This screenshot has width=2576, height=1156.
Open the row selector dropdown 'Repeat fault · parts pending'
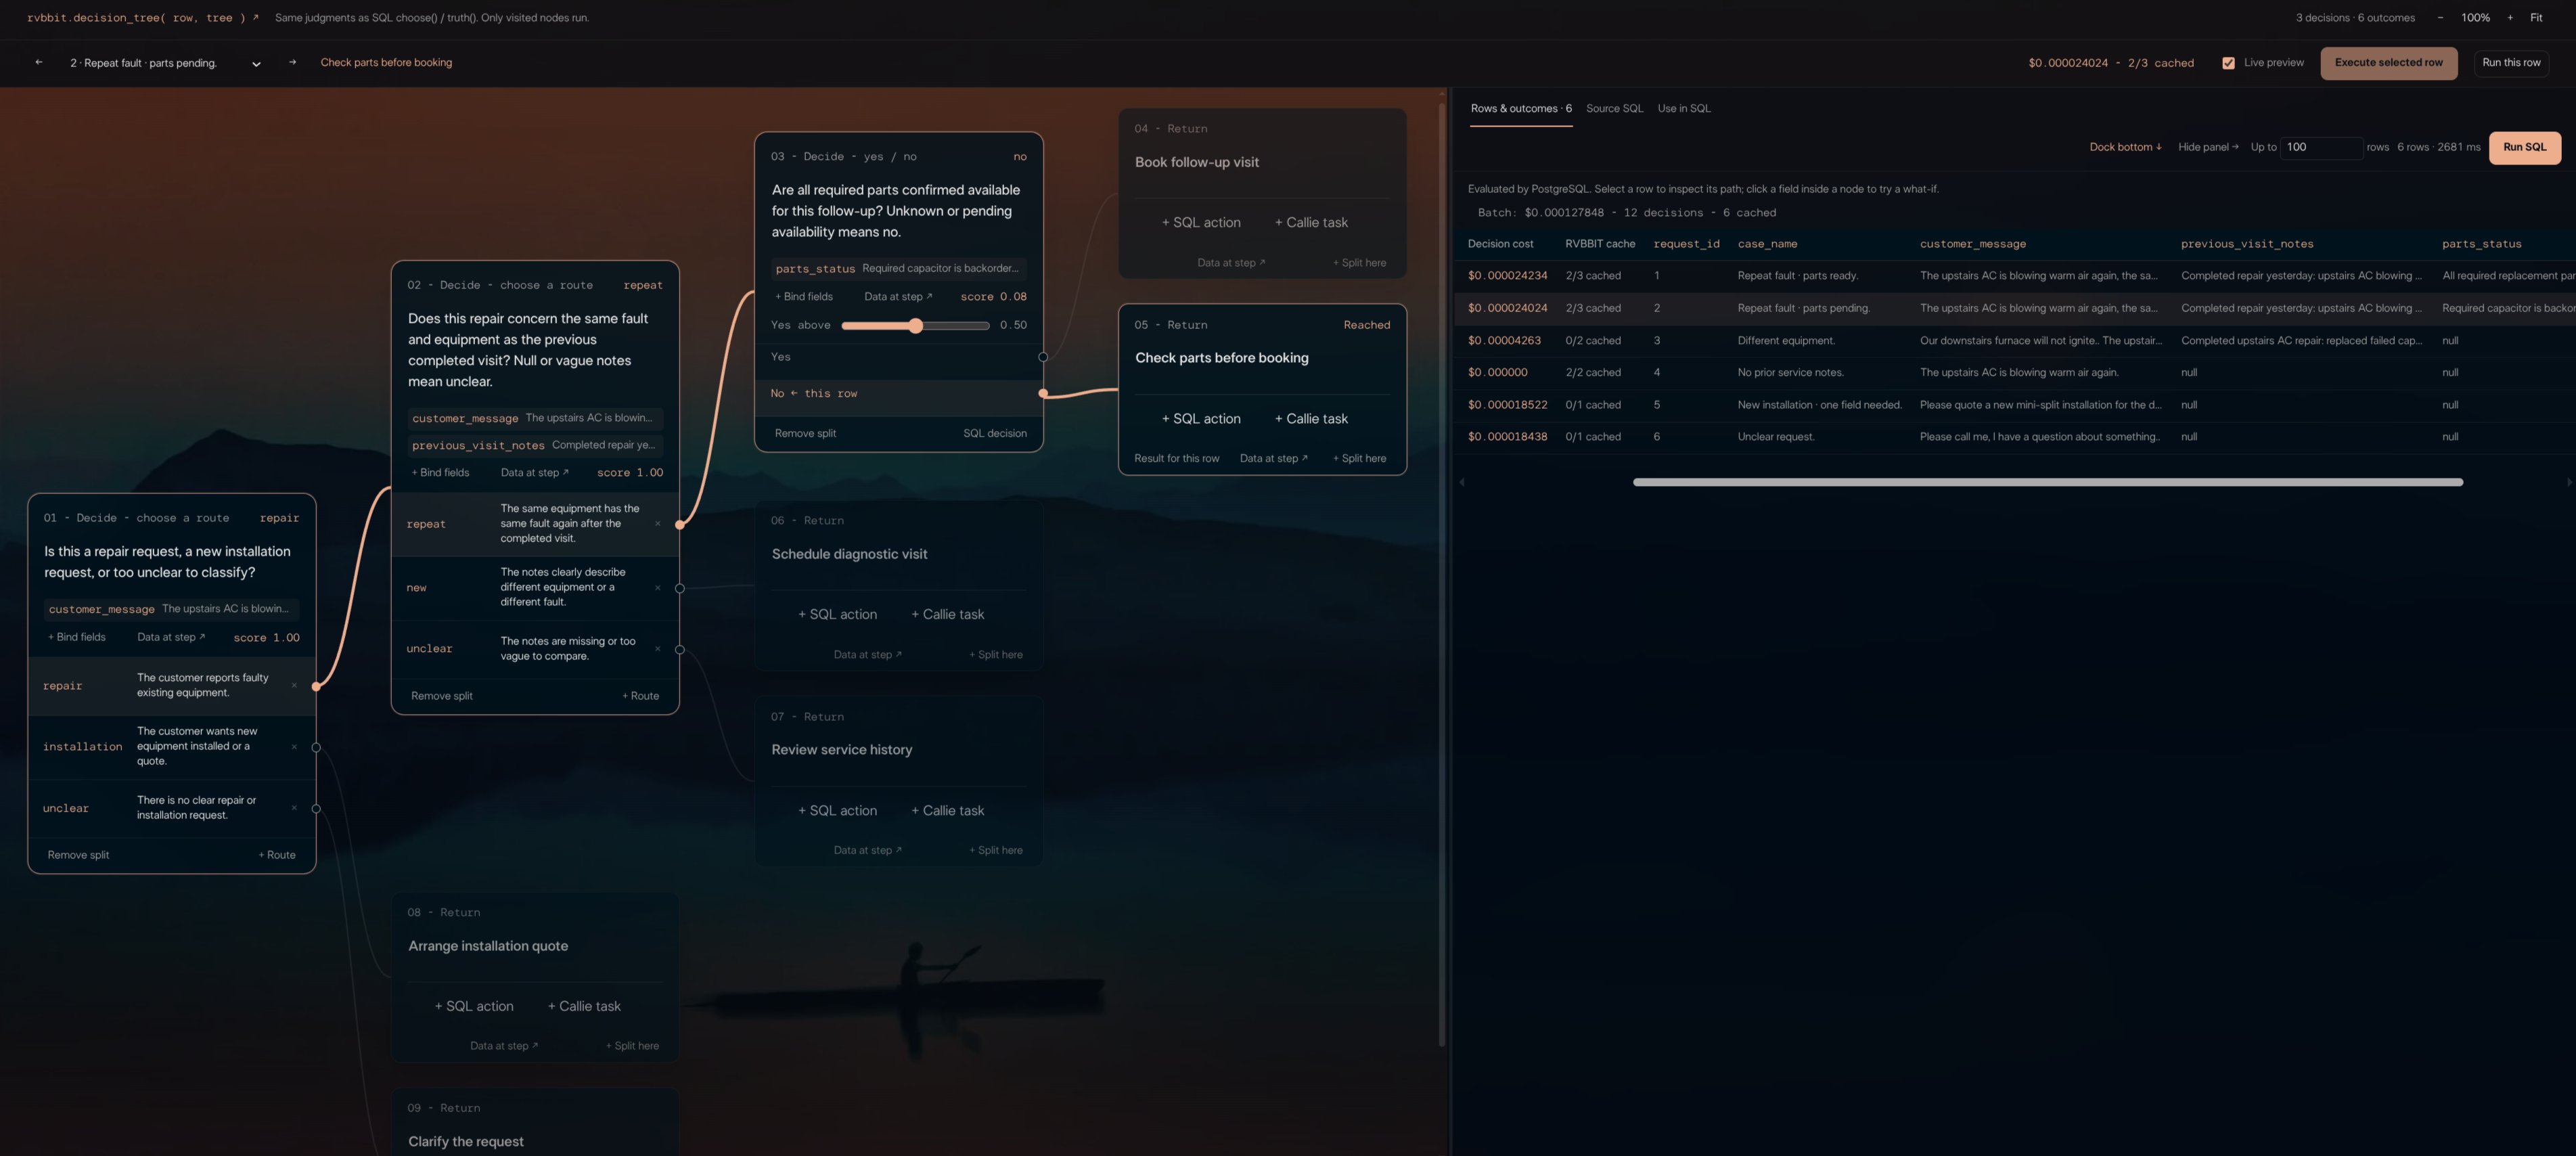pyautogui.click(x=165, y=63)
